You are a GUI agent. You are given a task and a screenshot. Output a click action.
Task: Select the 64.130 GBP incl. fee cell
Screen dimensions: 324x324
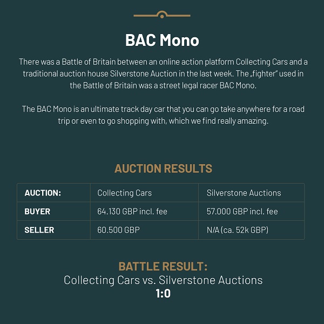144,211
